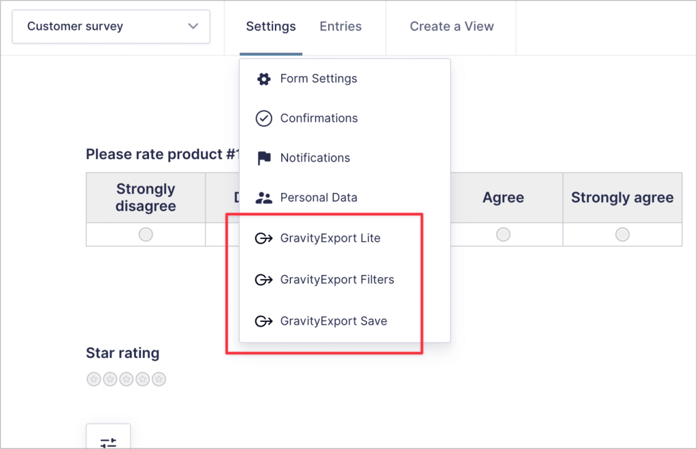The image size is (697, 449).
Task: Click the export arrow icon beside GravityExport Lite
Action: pyautogui.click(x=263, y=238)
